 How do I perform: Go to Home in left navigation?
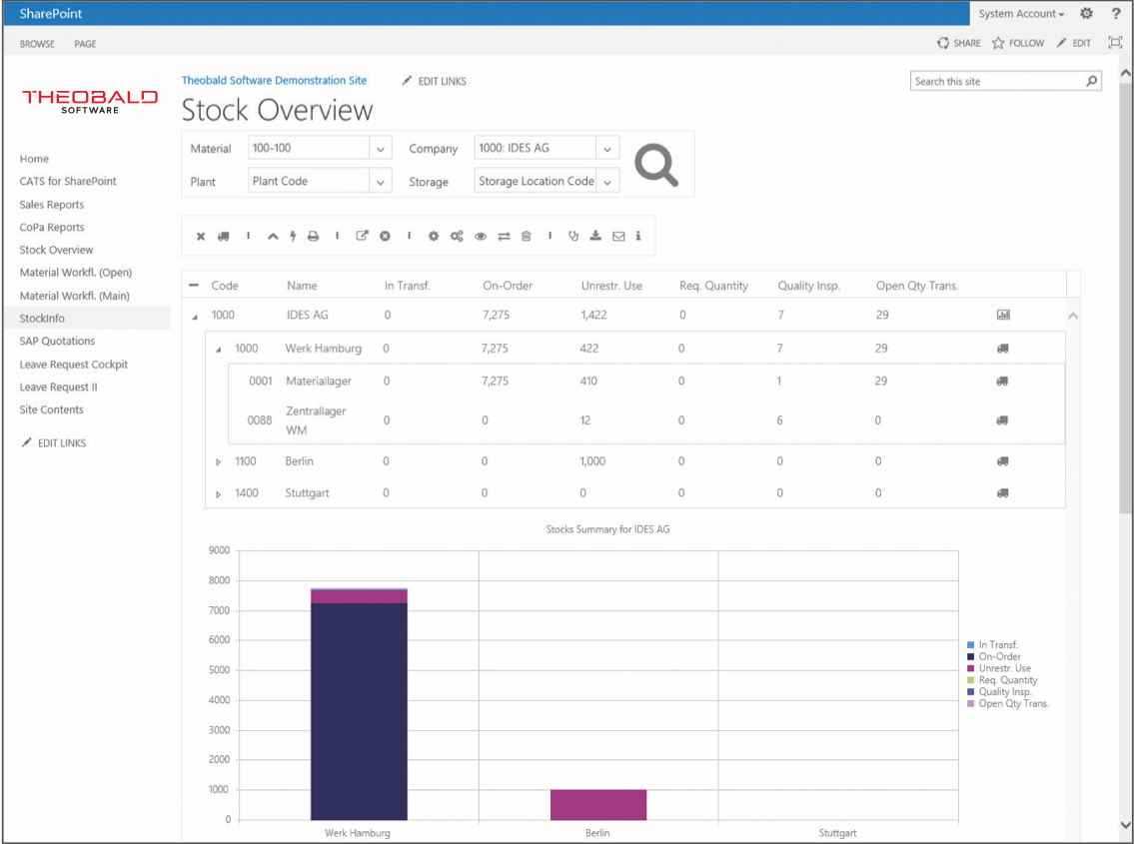coord(34,159)
